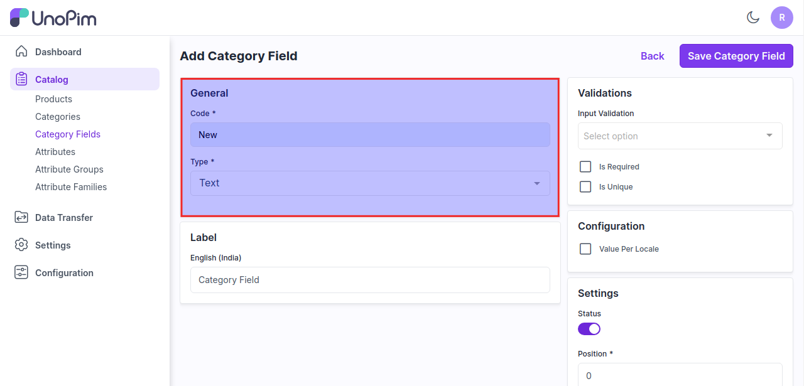Screen dimensions: 804x386
Task: Check the Is Unique checkbox
Action: click(585, 187)
